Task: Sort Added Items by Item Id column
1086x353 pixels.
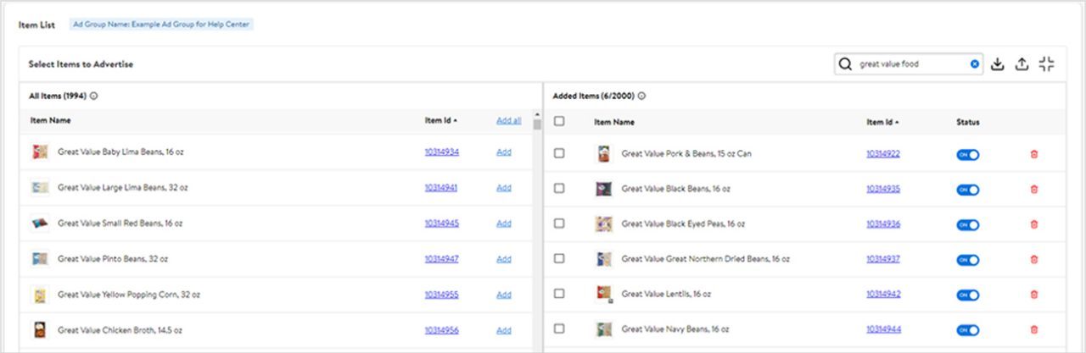Action: (883, 122)
